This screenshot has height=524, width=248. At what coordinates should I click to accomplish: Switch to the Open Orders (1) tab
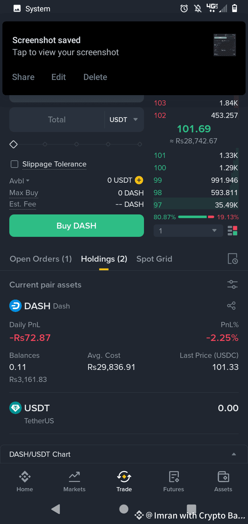pyautogui.click(x=41, y=259)
